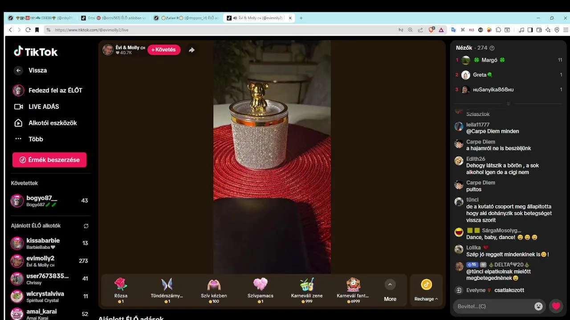Screen dimensions: 570x320
Task: Open bogyo87__ live channel
Action: pyautogui.click(x=49, y=200)
